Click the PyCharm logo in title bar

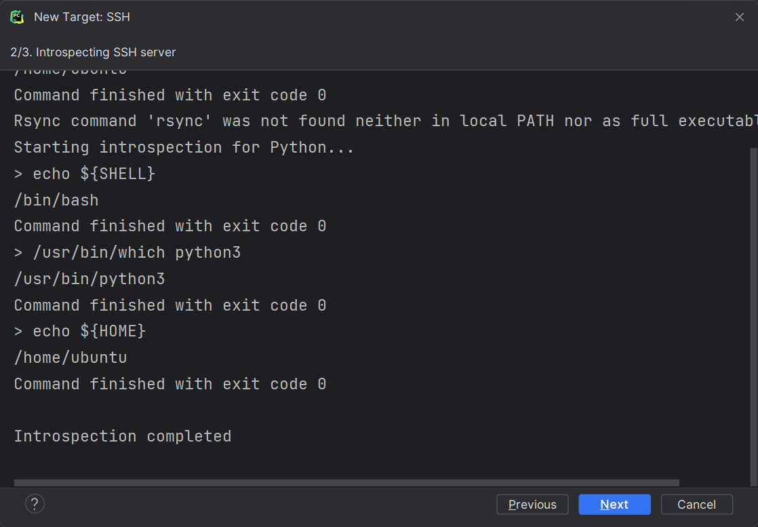(x=18, y=17)
